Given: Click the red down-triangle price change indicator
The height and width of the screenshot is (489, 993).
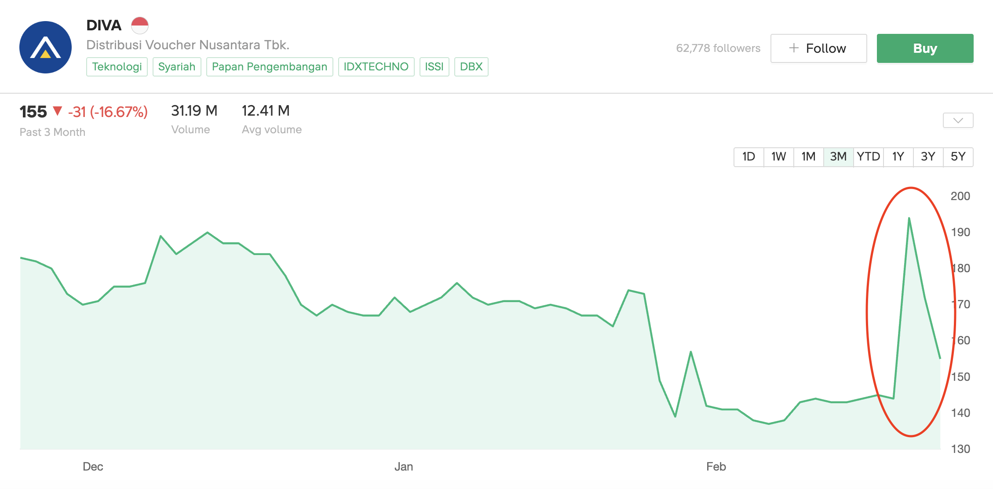Looking at the screenshot, I should click(x=57, y=111).
